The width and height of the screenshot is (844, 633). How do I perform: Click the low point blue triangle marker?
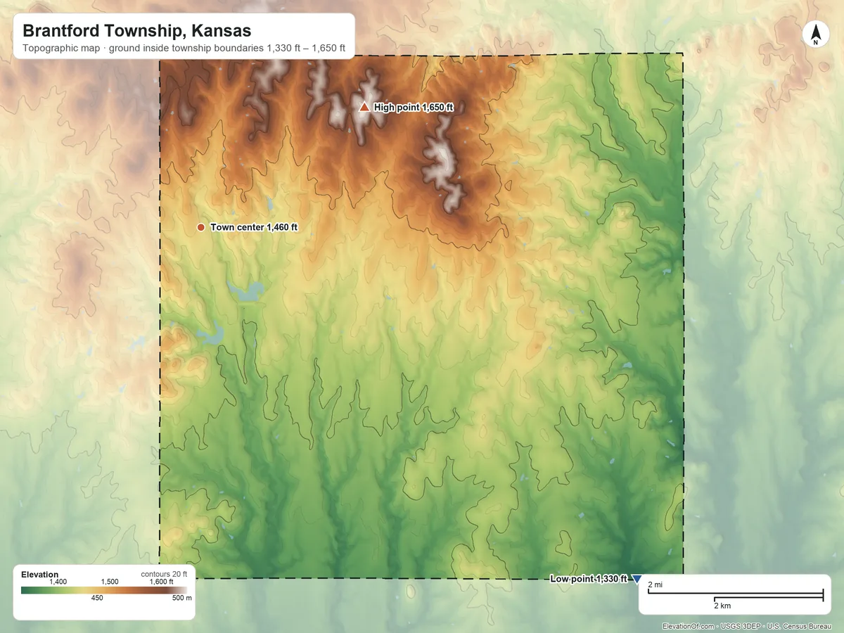click(x=637, y=579)
